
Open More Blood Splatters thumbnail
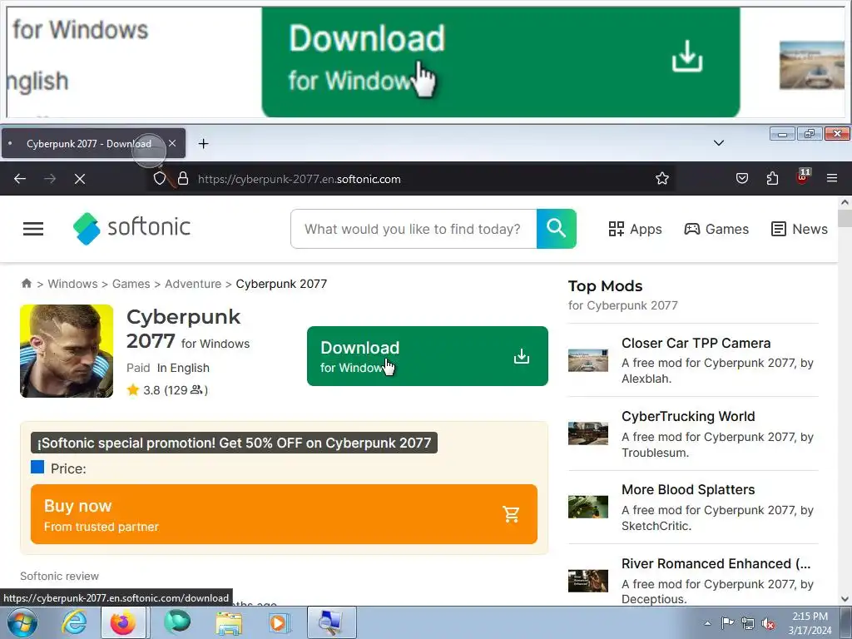click(588, 507)
